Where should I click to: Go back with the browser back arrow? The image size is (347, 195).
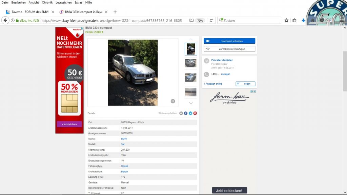5,20
